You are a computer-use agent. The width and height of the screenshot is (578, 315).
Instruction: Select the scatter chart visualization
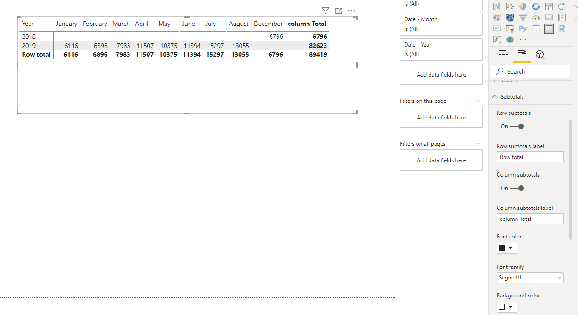click(x=510, y=6)
